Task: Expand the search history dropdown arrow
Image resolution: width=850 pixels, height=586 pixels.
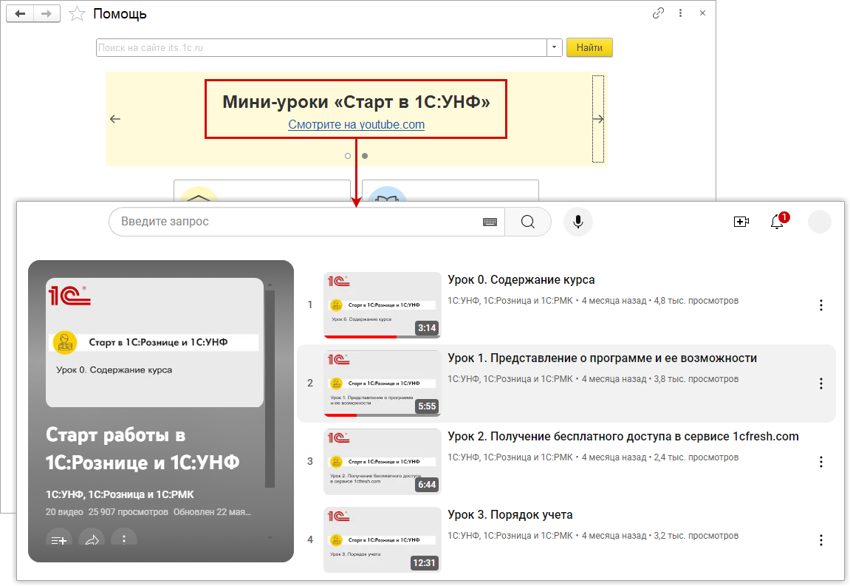Action: [554, 48]
